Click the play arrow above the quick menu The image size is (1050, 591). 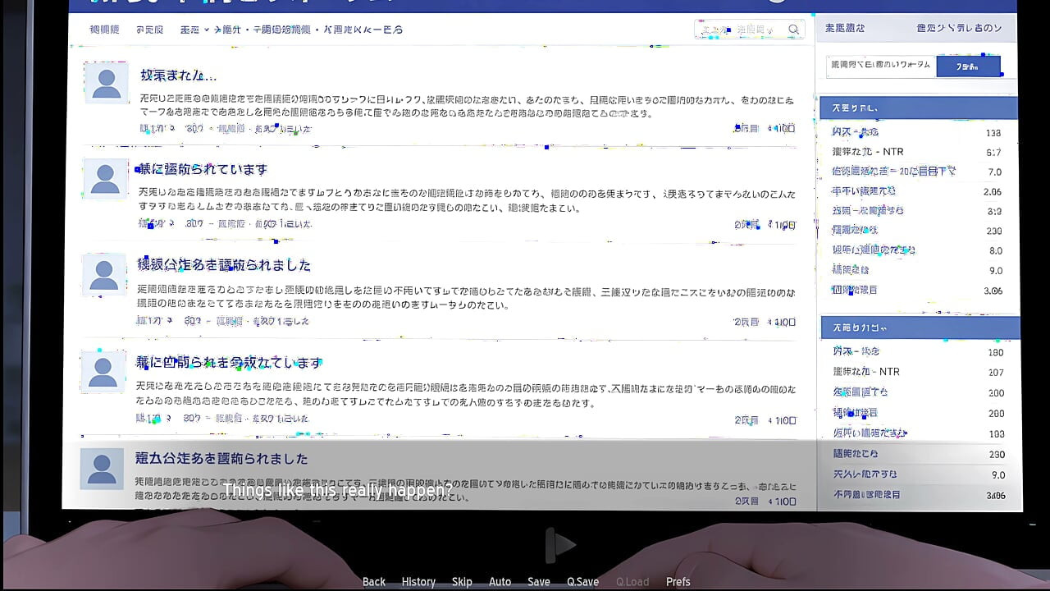(x=561, y=544)
